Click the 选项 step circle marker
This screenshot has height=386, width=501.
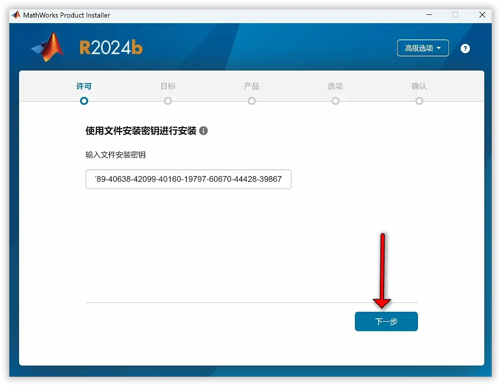coord(335,101)
